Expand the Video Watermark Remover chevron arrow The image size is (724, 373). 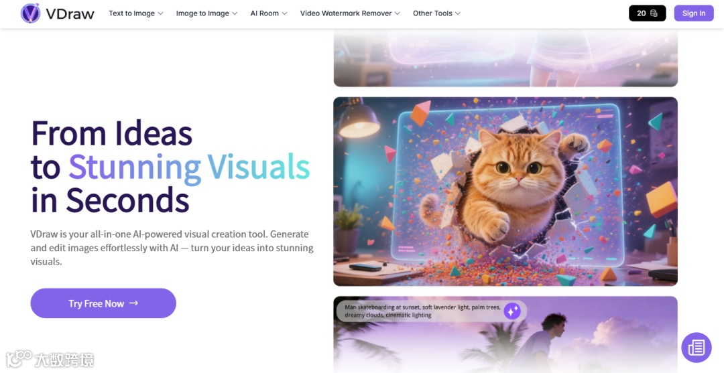pyautogui.click(x=398, y=13)
